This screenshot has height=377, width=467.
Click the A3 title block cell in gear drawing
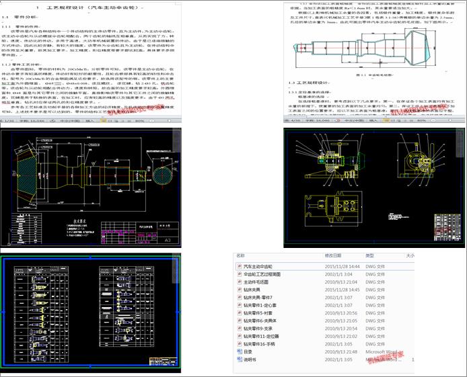coord(168,240)
